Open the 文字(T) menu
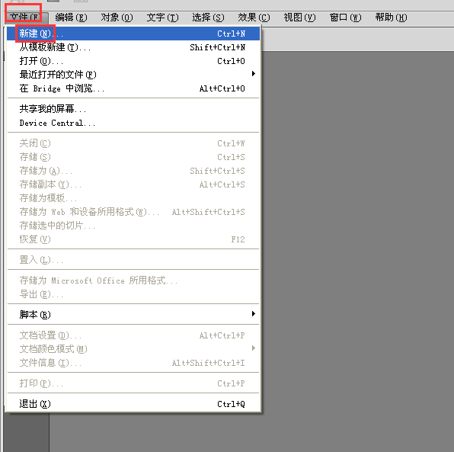454x452 pixels. [162, 18]
